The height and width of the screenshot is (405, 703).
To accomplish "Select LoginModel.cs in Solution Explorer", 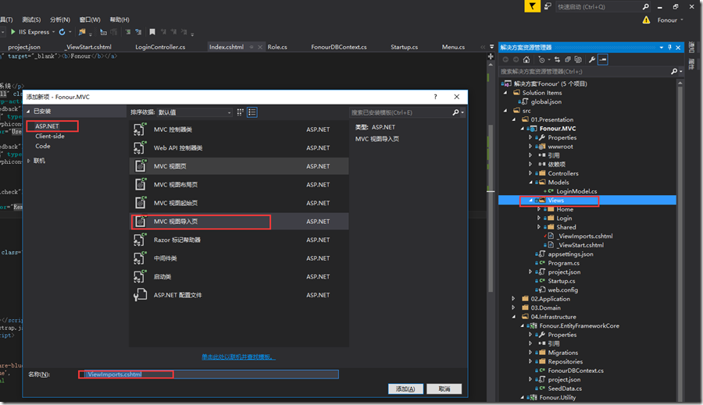I will [x=576, y=191].
